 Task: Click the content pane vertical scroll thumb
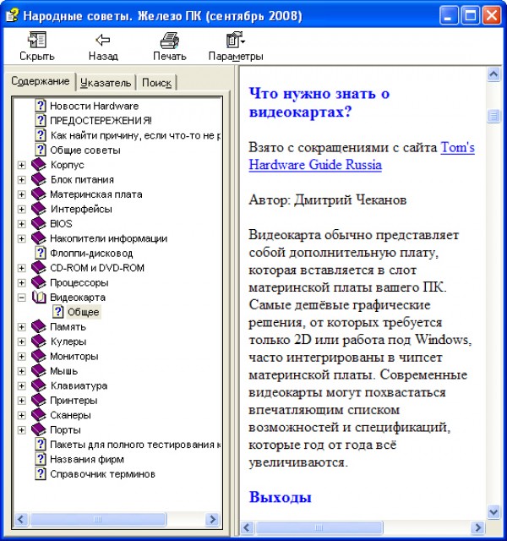click(x=493, y=116)
